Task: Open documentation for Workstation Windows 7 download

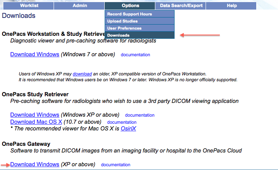Action: tap(135, 55)
